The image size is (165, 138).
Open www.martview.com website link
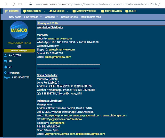point(60,38)
